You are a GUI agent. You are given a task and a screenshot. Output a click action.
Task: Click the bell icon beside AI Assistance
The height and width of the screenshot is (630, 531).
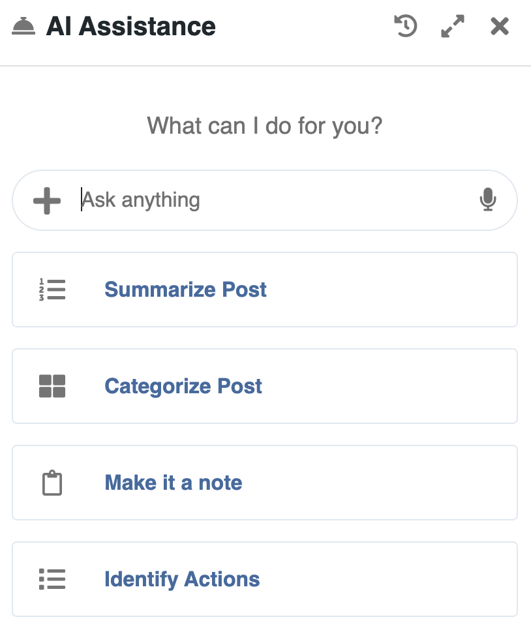(x=23, y=27)
